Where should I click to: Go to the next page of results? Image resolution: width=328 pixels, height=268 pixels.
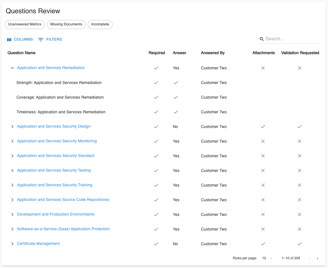(317, 258)
